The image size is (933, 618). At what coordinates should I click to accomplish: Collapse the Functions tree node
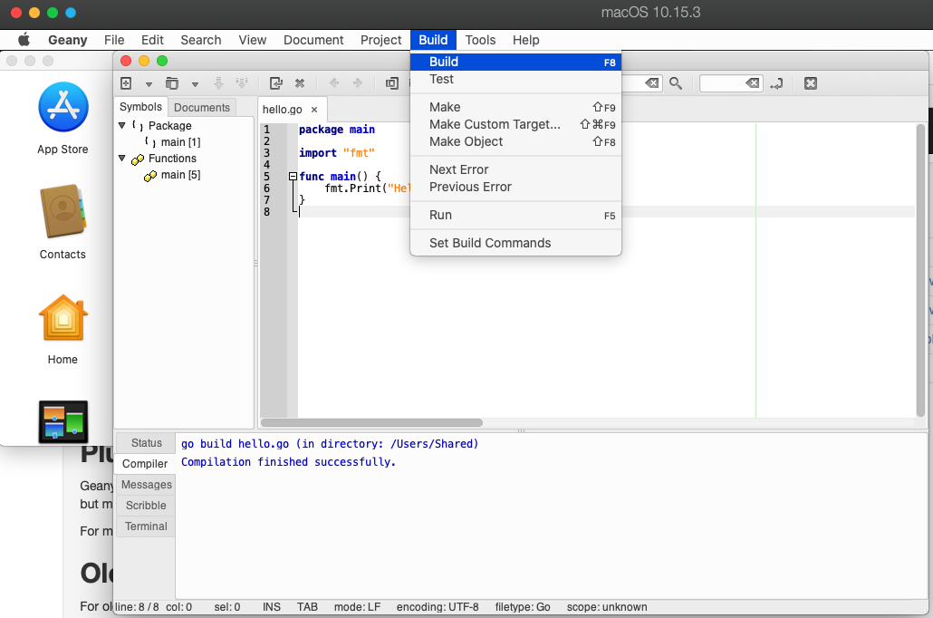coord(122,159)
